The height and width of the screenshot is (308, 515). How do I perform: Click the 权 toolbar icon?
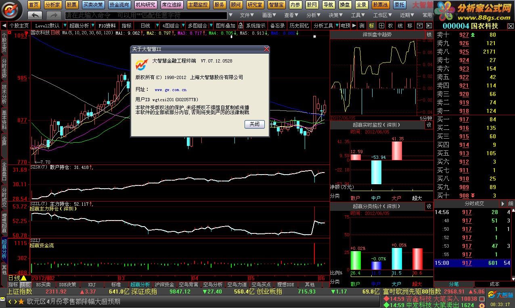pos(390,25)
